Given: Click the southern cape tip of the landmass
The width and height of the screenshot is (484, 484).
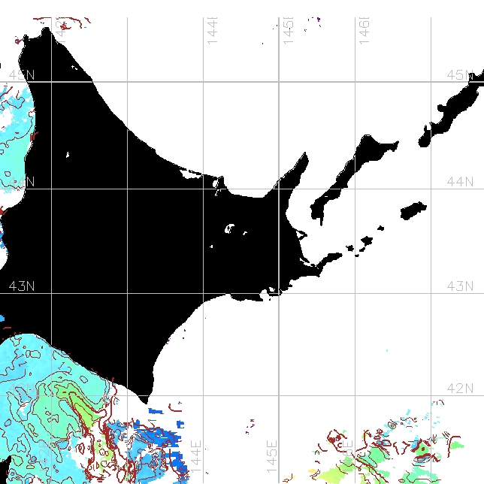Looking at the screenshot, I should pyautogui.click(x=150, y=398).
